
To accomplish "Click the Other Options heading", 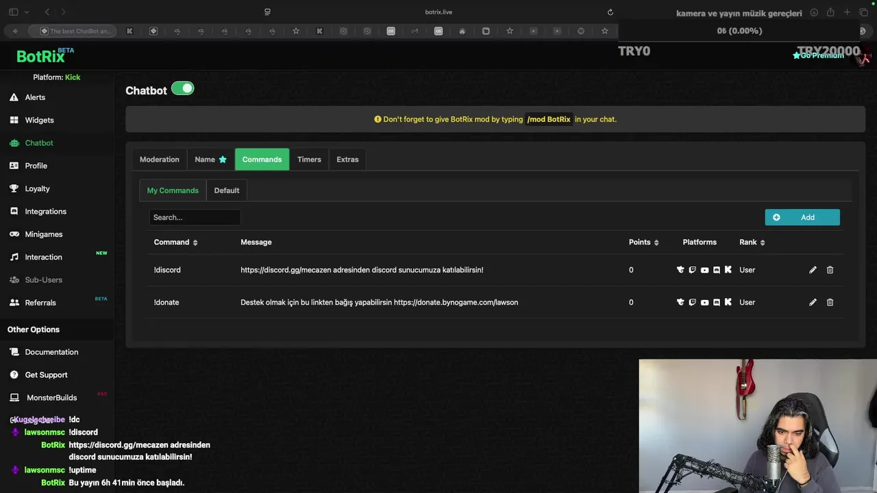I will (x=34, y=329).
